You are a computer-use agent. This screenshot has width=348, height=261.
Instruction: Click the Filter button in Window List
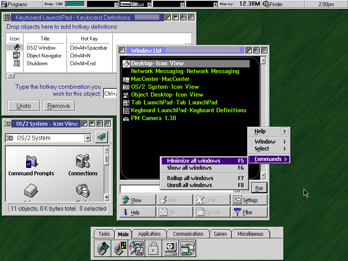click(x=249, y=212)
